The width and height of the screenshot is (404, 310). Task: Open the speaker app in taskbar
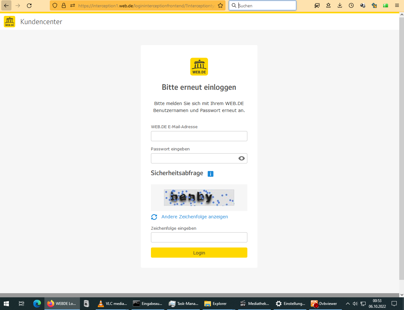(x=87, y=304)
